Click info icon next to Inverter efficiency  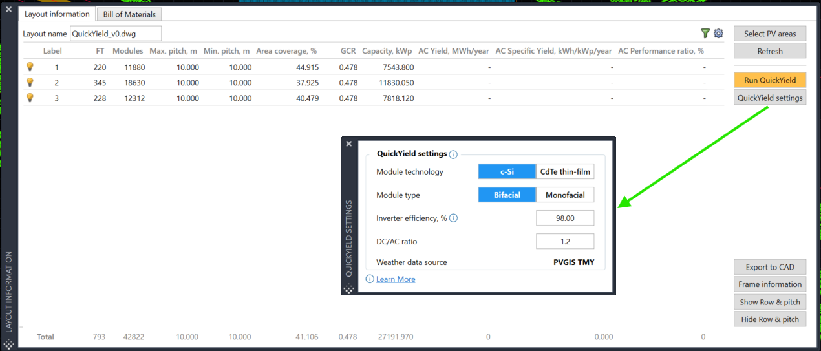click(453, 218)
